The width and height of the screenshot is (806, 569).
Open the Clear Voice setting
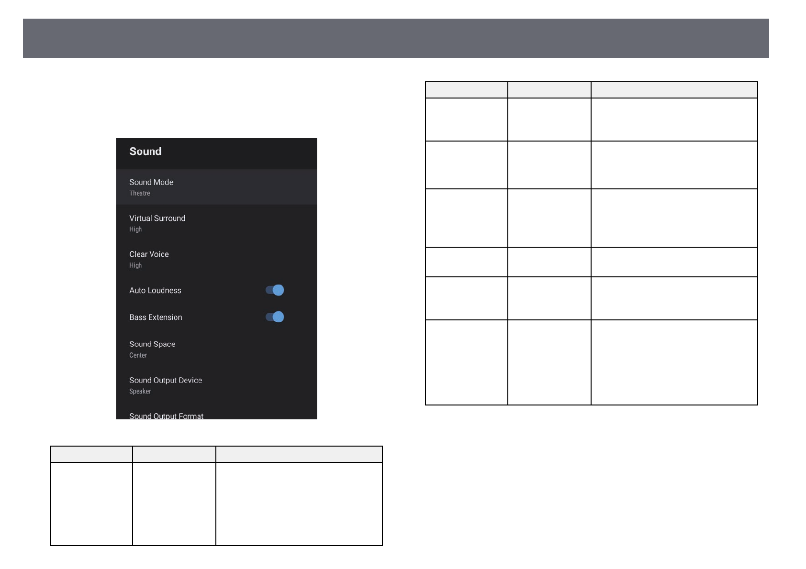pyautogui.click(x=149, y=254)
